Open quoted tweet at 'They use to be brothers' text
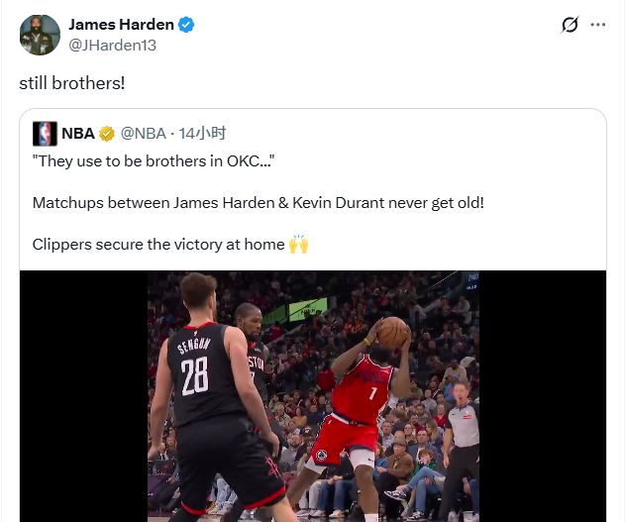The image size is (625, 522). coord(154,161)
